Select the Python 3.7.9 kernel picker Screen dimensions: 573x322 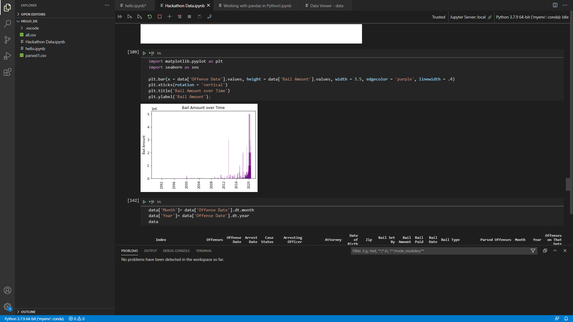click(532, 17)
